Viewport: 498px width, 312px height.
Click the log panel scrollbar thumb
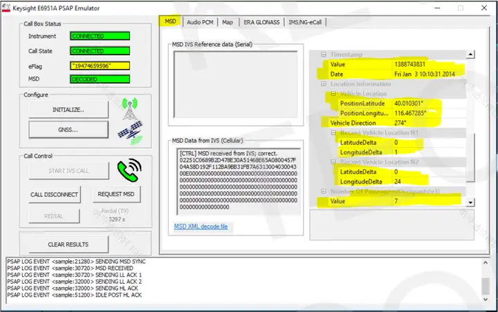[485, 286]
